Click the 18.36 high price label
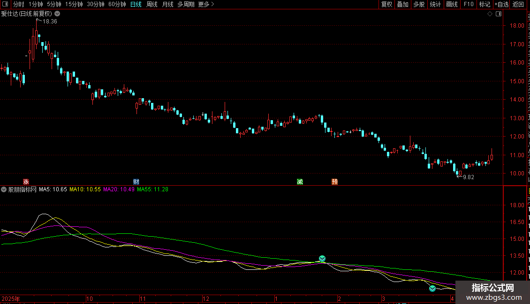 point(49,22)
